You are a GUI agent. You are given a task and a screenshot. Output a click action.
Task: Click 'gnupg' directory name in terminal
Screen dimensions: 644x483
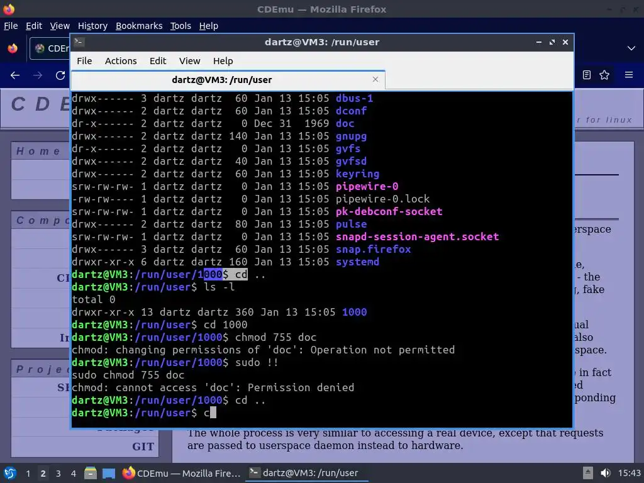(x=351, y=136)
